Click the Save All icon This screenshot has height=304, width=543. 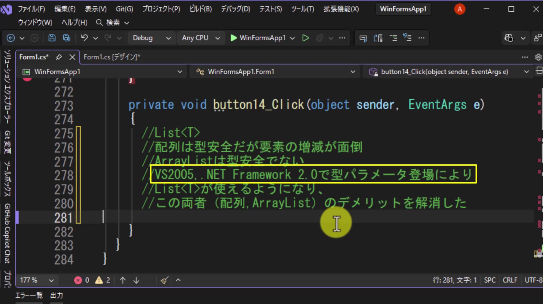click(67, 38)
